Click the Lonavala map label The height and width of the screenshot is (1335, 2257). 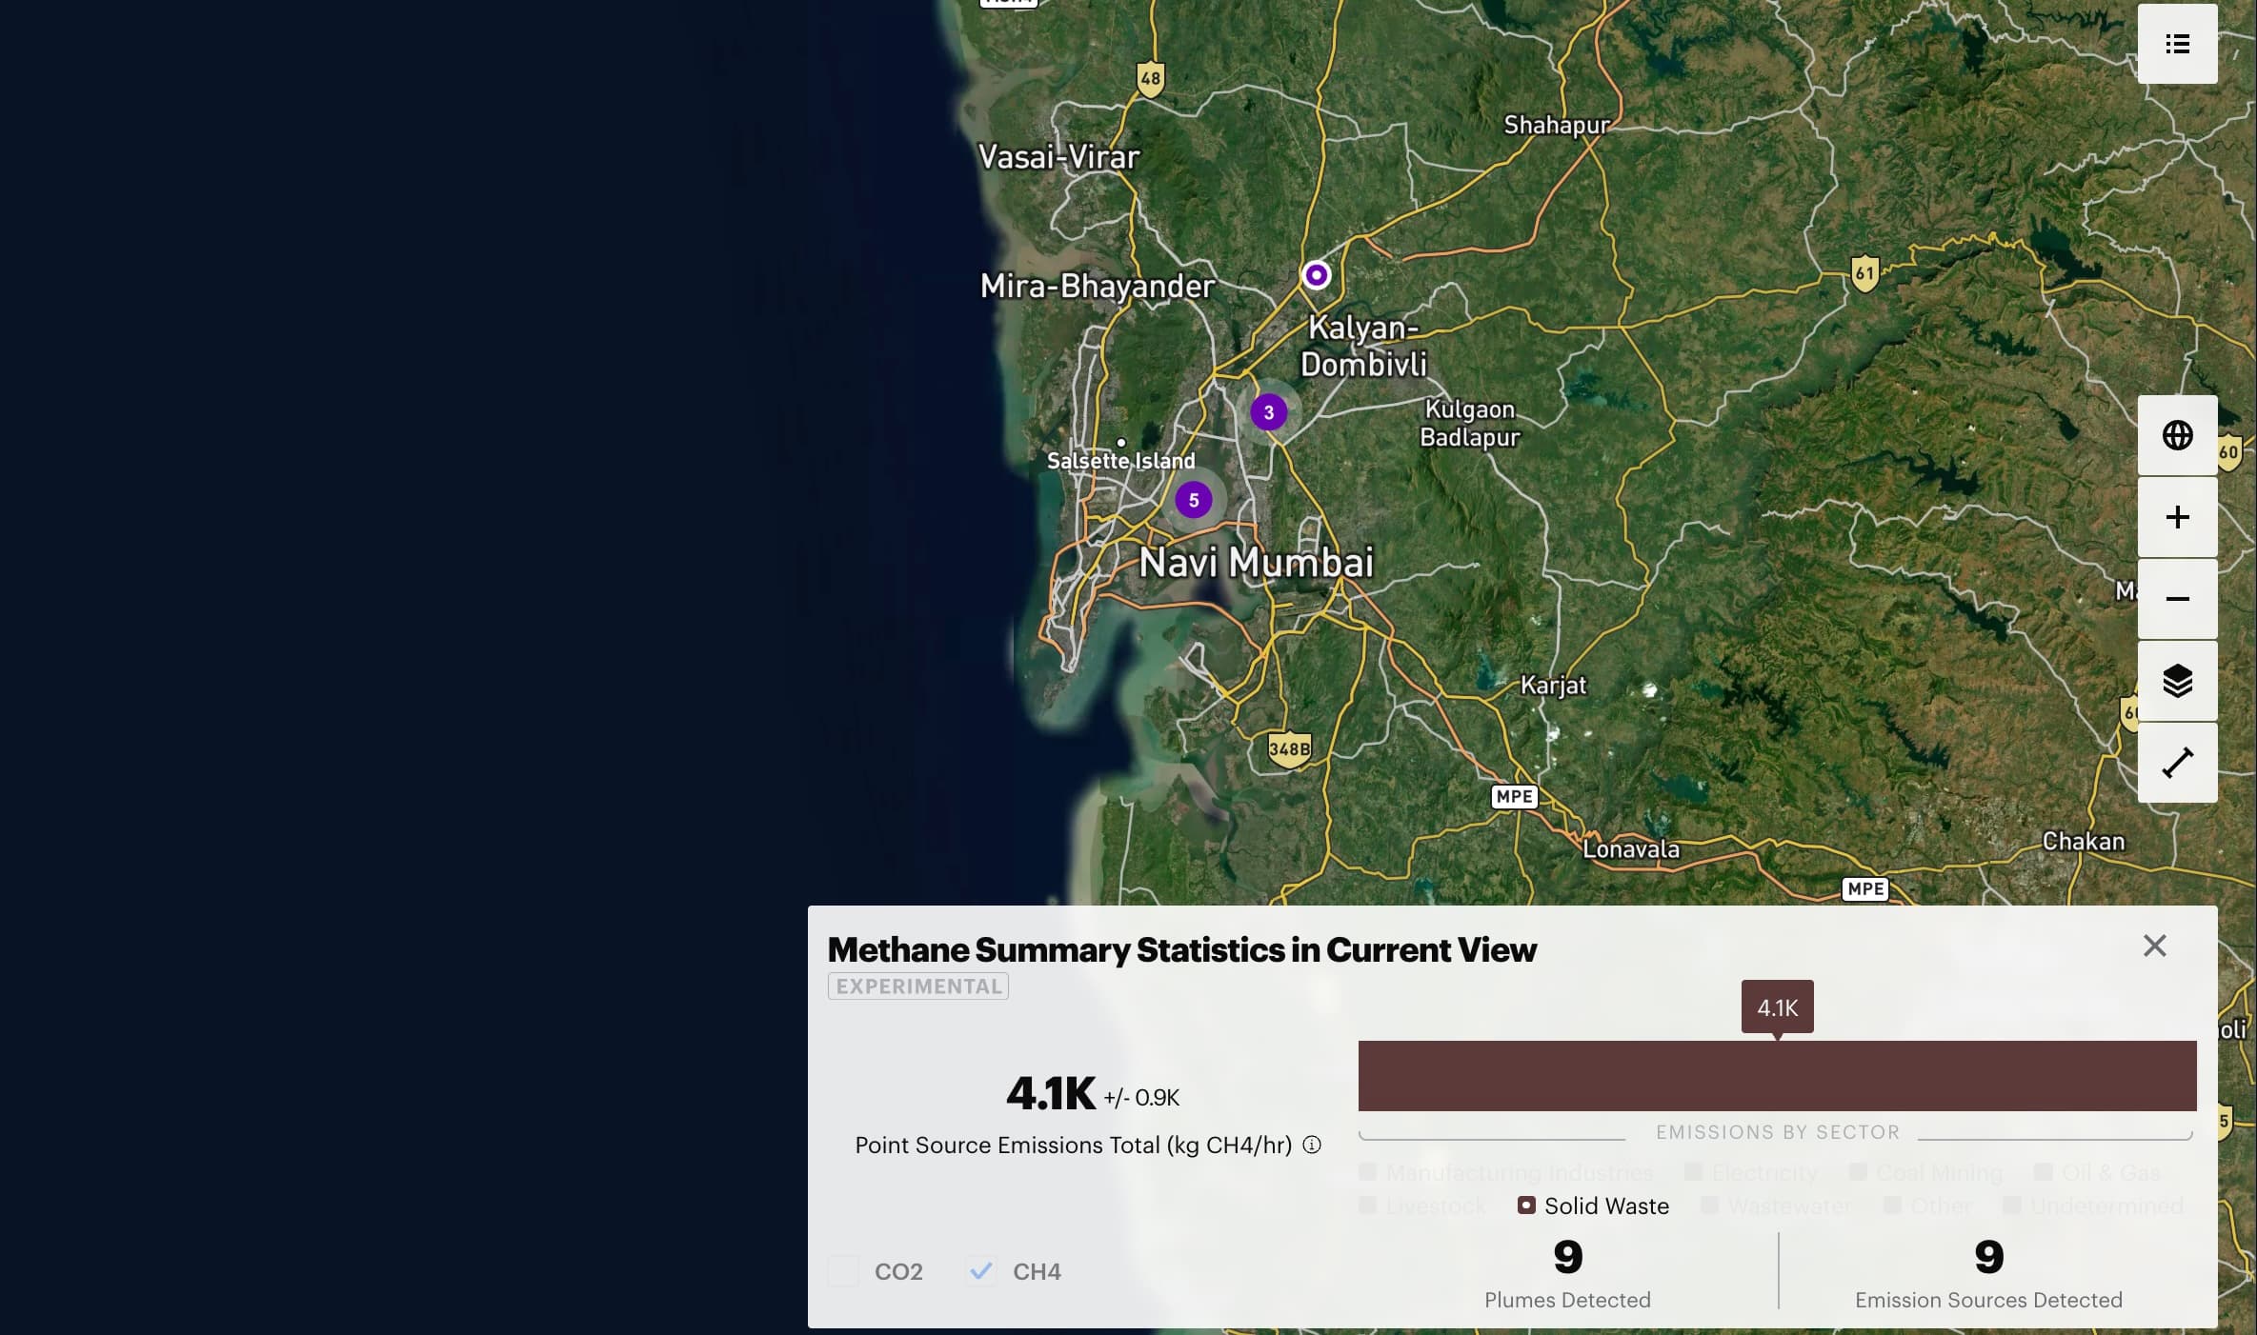click(1631, 849)
